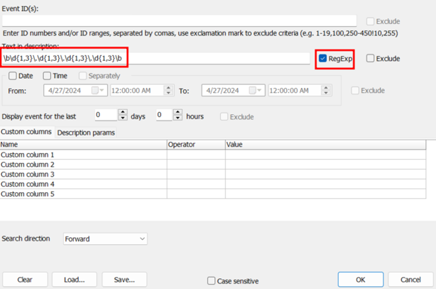
Task: Click the Save... button
Action: [x=124, y=280]
